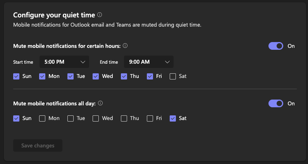Viewport: 308px width, 164px height.
Task: Click info icon next to all day heading
Action: click(100, 103)
